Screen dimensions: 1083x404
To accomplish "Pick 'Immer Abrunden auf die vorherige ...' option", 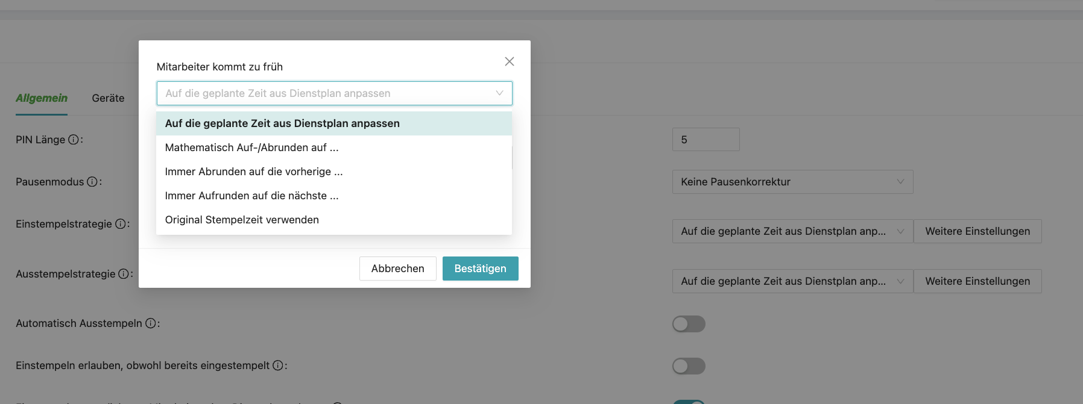I will pyautogui.click(x=254, y=172).
